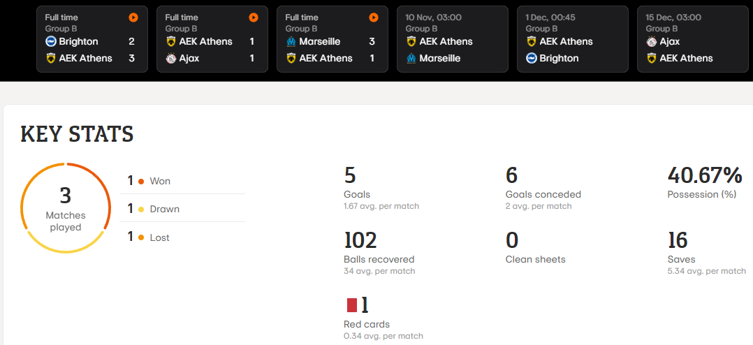This screenshot has height=345, width=753.
Task: Select the Drawn legend entry
Action: (x=182, y=209)
